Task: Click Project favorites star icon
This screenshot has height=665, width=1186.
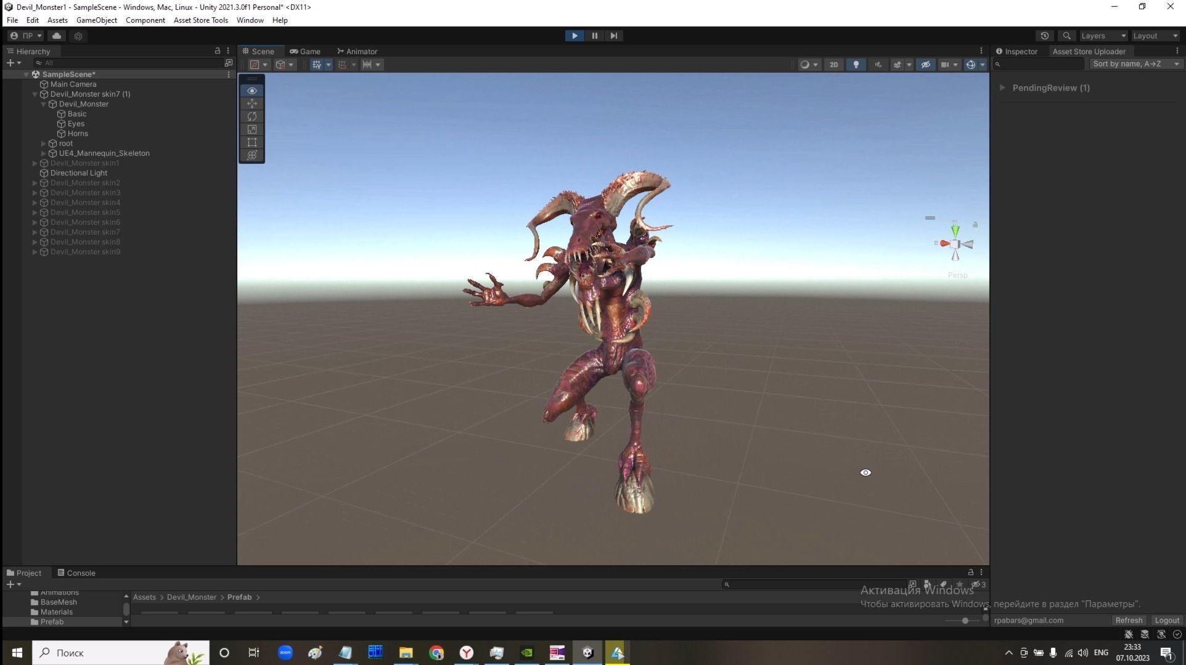Action: coord(959,584)
